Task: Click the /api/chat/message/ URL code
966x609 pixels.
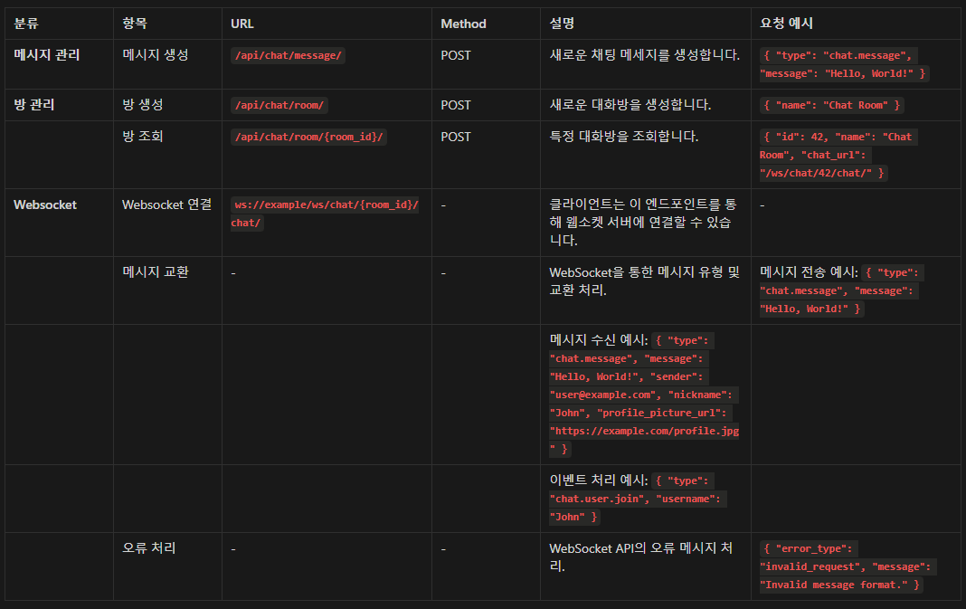Action: pos(288,55)
